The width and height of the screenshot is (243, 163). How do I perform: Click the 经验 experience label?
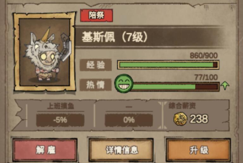click(x=96, y=65)
